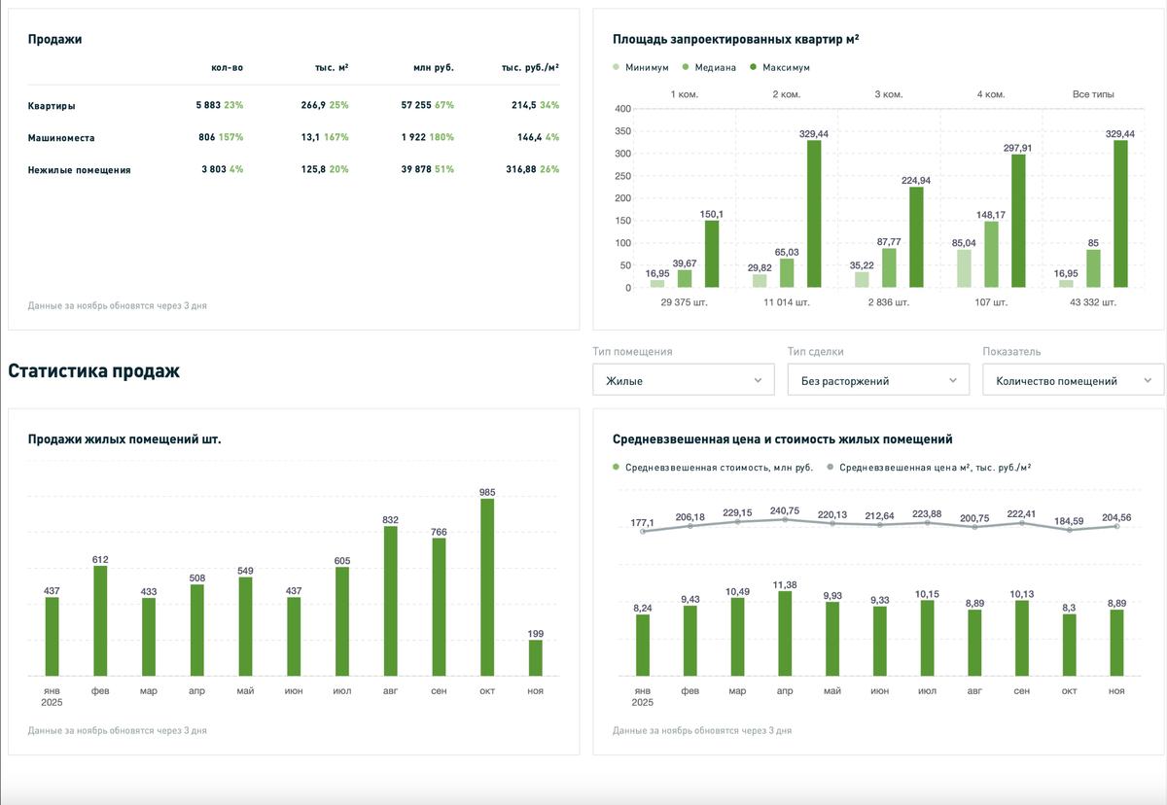Screen dimensions: 1167x805
Task: Click the Машиноместа row label
Action: click(61, 137)
